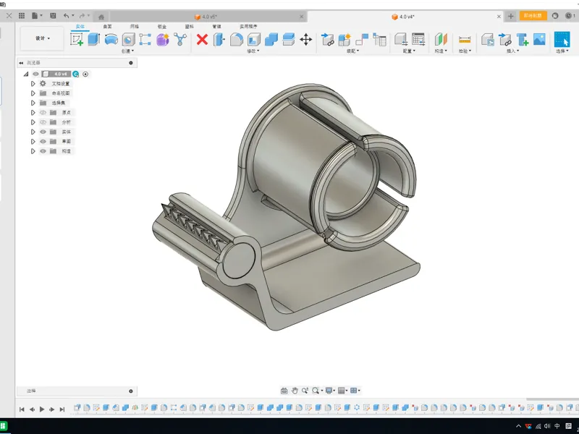Click the activate radio button beside 4.0 v4
Viewport: 579px width, 434px height.
click(85, 75)
